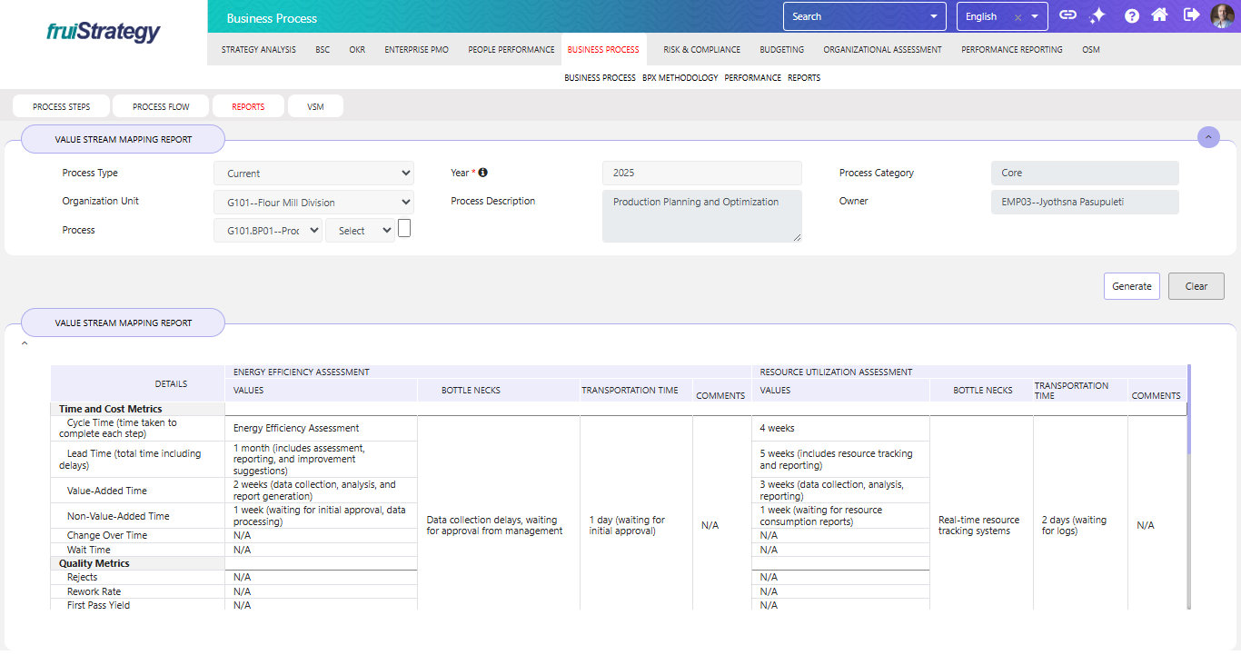Expand the Organization Unit dropdown
Viewport: 1241px width, 665px height.
click(313, 203)
